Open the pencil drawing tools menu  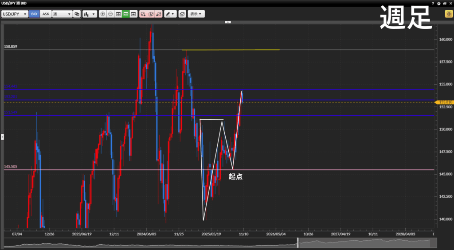[x=170, y=14]
